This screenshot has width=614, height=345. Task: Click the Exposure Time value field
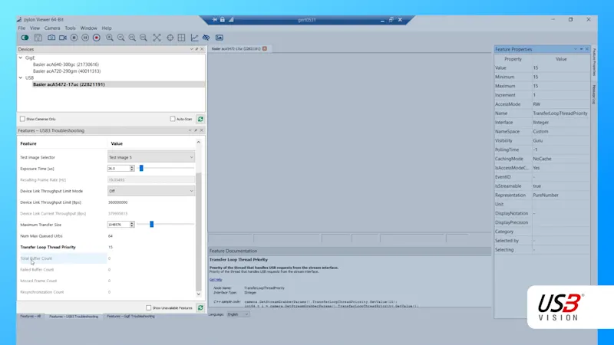119,168
